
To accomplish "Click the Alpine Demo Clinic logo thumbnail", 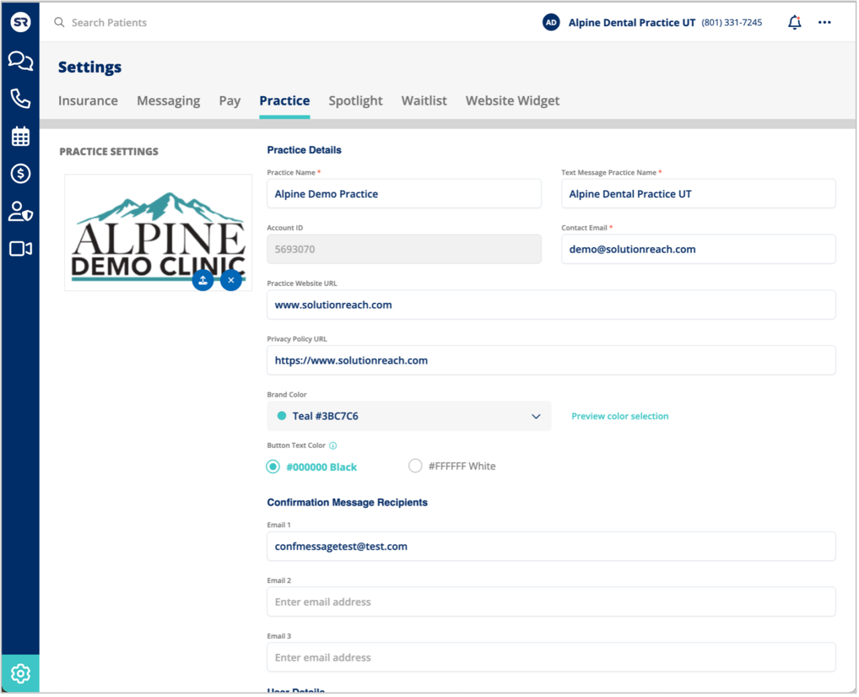I will coord(158,233).
